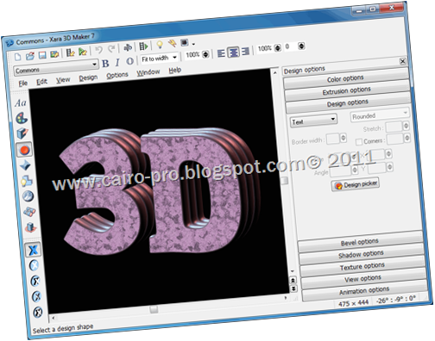Toggle Italic text formatting
The image size is (435, 341).
(x=117, y=63)
